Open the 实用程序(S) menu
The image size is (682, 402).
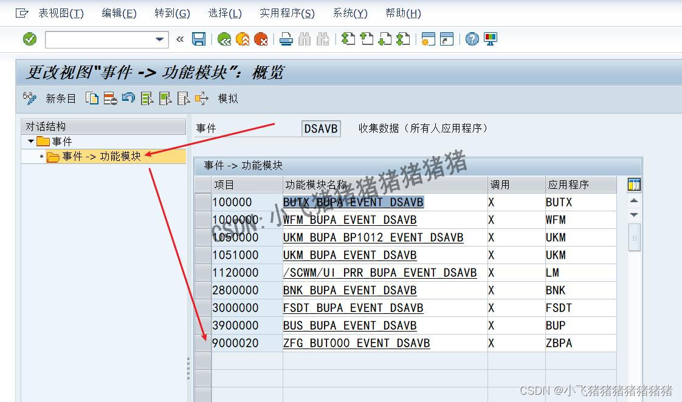[287, 13]
